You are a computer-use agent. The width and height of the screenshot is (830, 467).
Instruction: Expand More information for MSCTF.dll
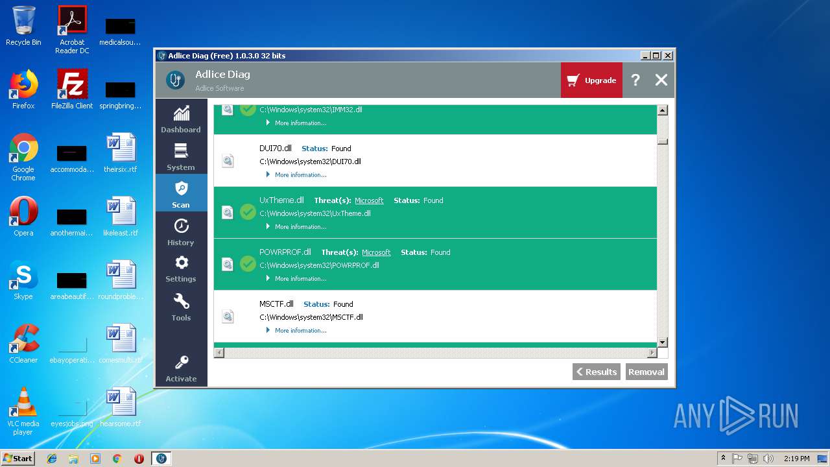click(296, 330)
